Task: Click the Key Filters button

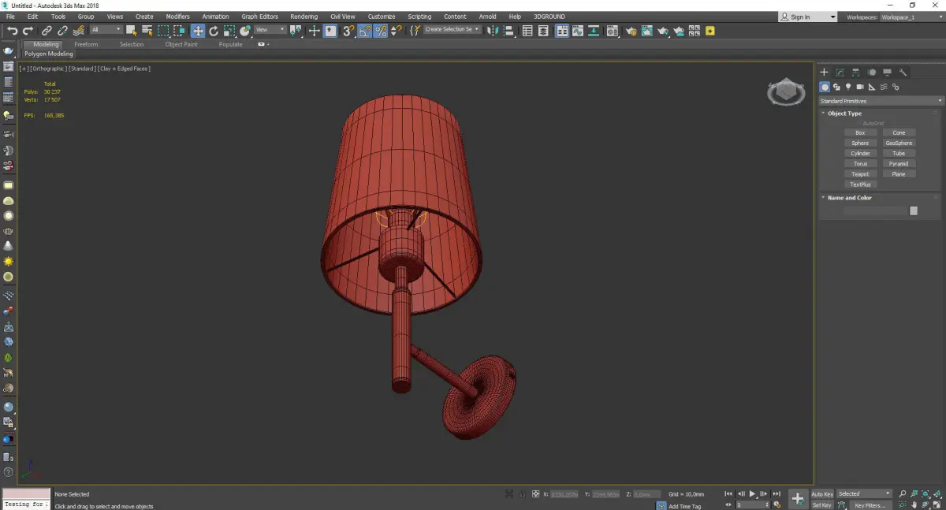Action: point(870,505)
